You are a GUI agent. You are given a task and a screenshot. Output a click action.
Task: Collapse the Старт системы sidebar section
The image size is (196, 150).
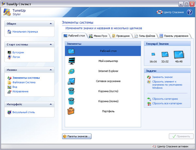tap(51, 44)
